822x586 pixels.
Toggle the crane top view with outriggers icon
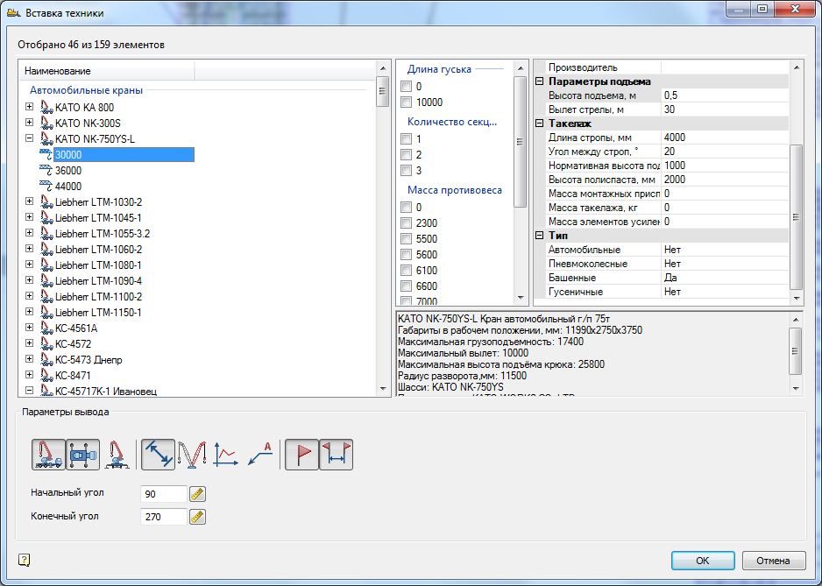tap(83, 455)
